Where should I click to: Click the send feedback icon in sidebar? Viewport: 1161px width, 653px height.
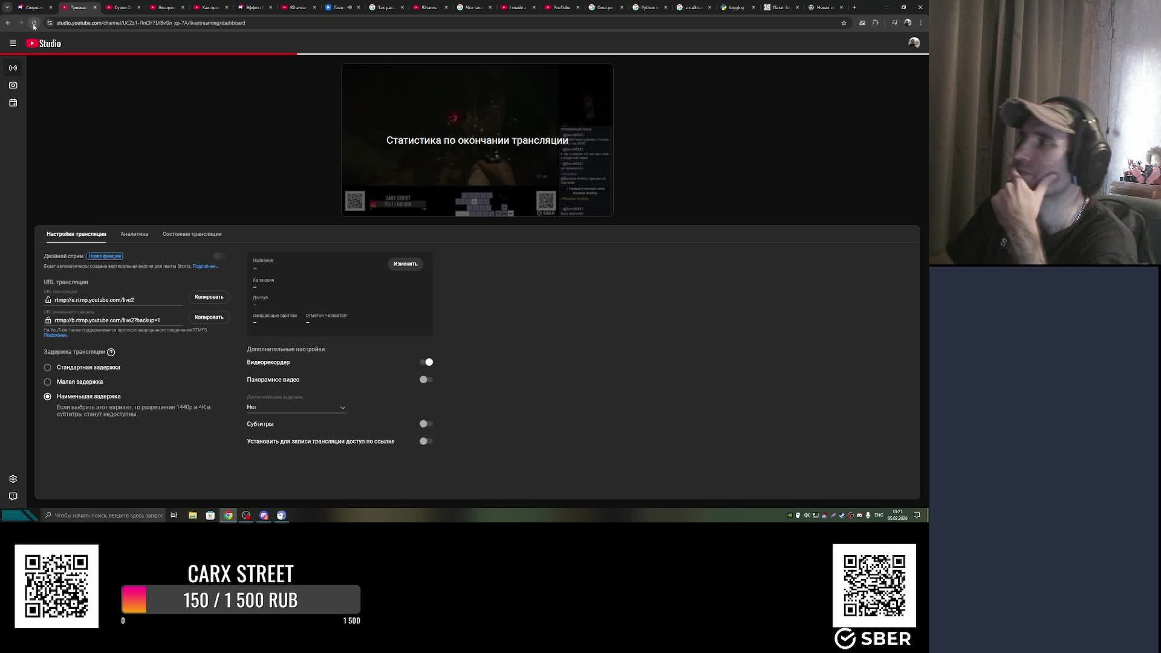pyautogui.click(x=13, y=496)
